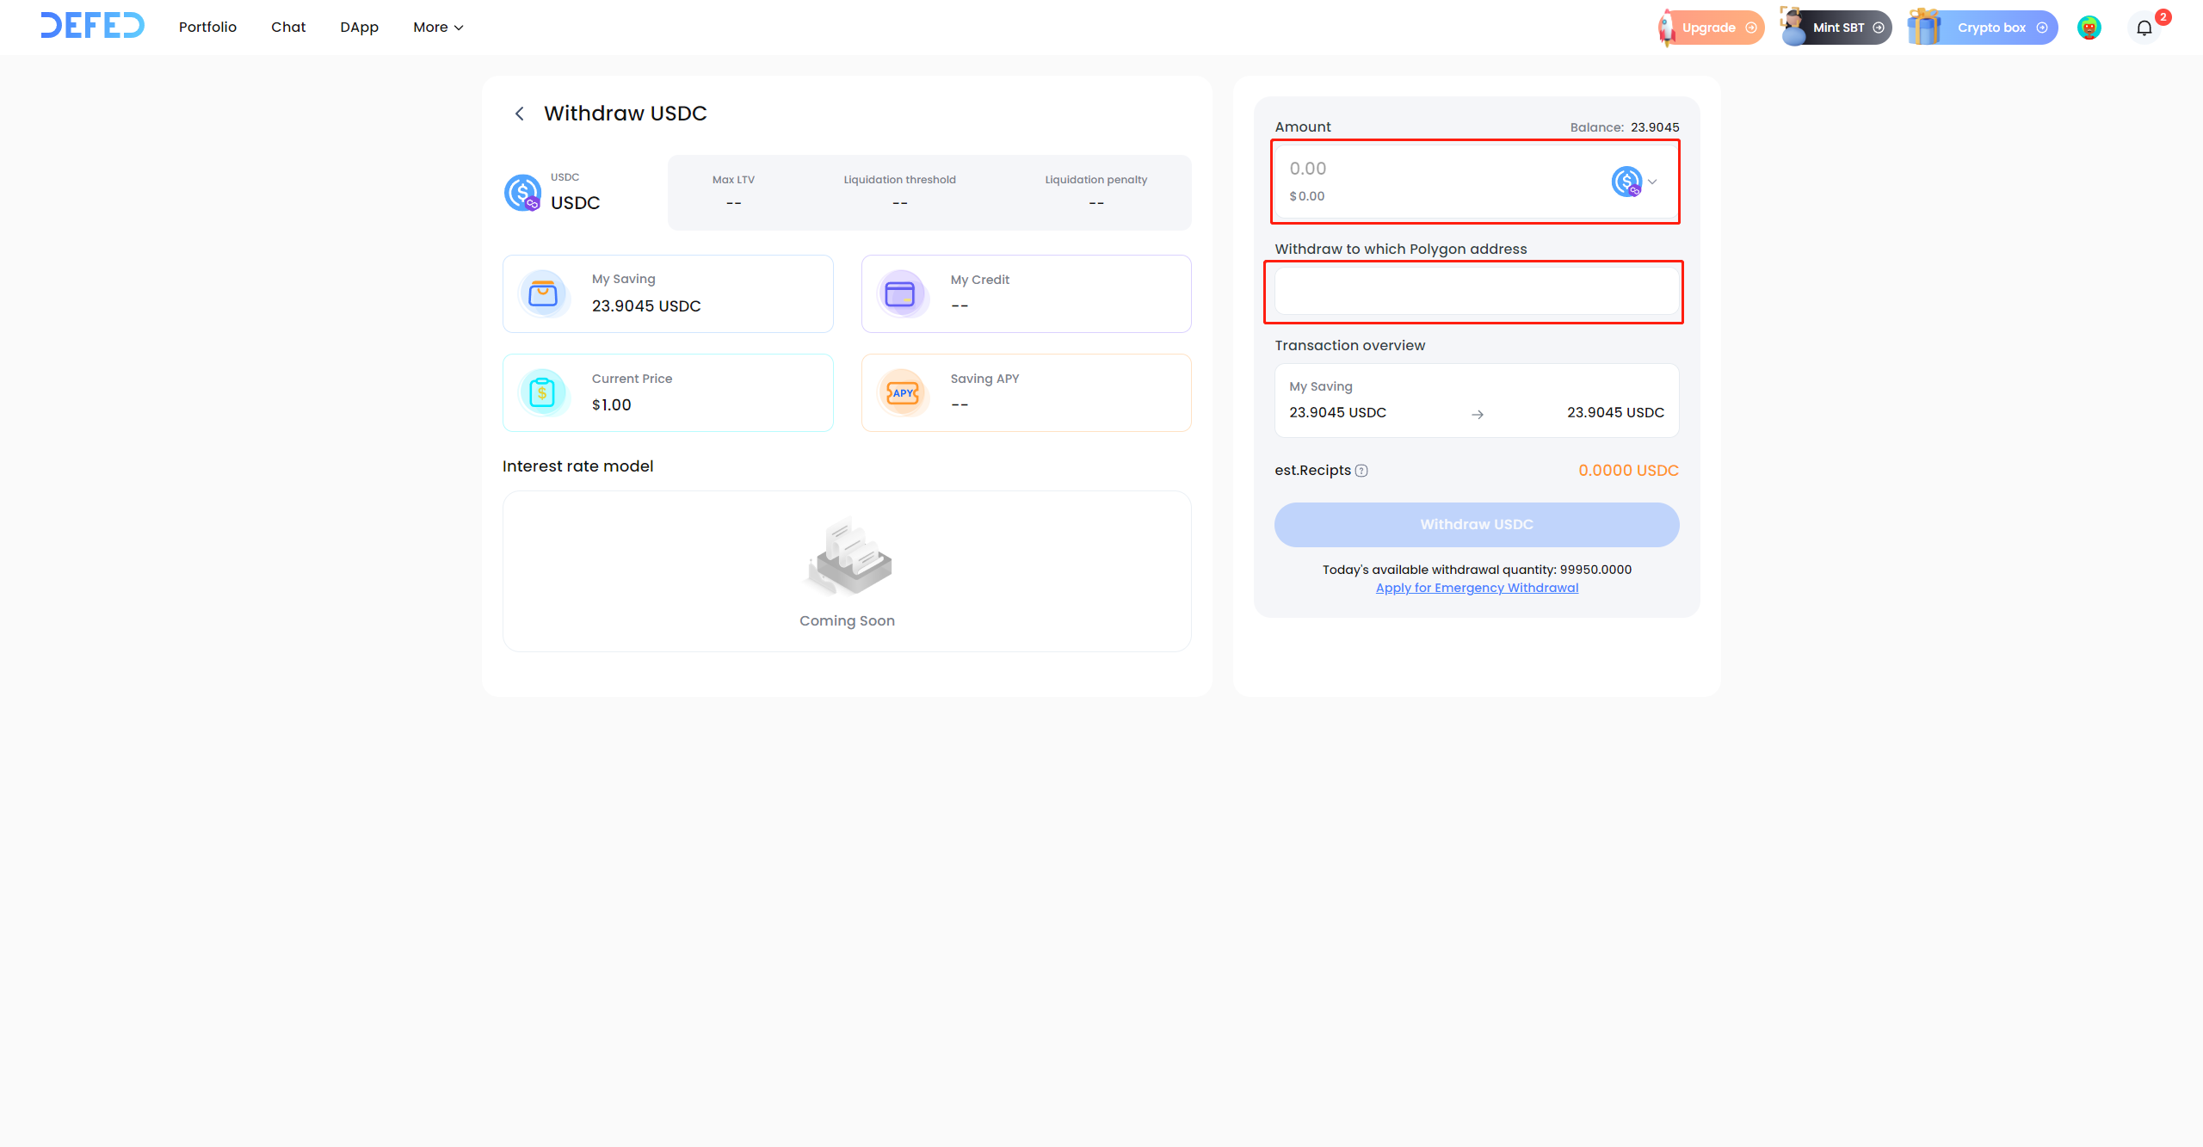Go back using the arrow beside Withdraw USDC

[x=519, y=114]
